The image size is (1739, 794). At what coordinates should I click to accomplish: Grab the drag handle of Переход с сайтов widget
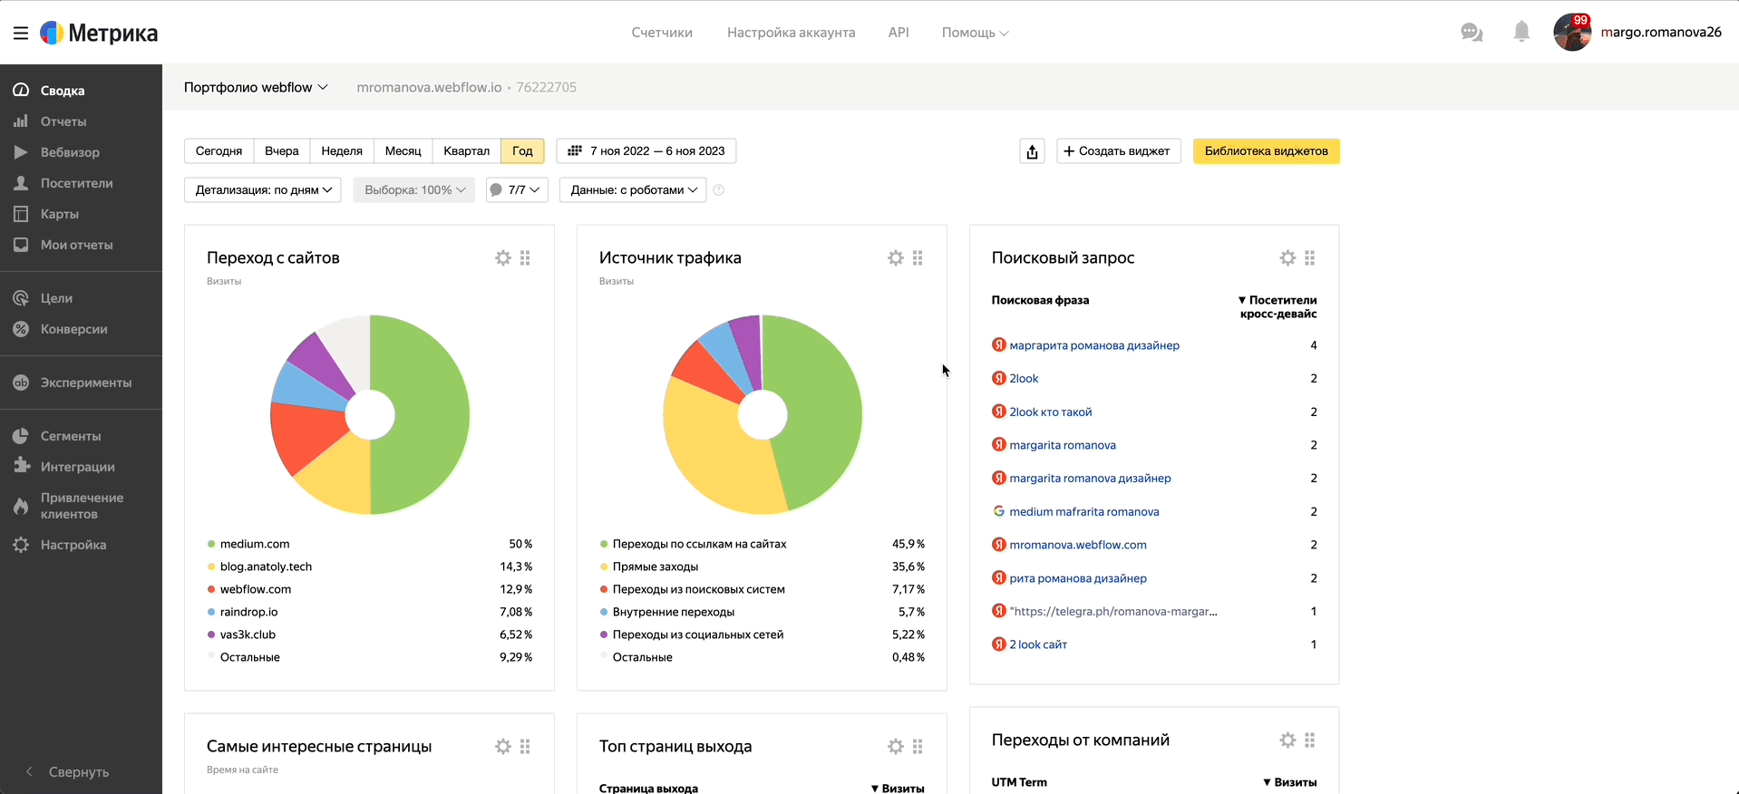526,258
